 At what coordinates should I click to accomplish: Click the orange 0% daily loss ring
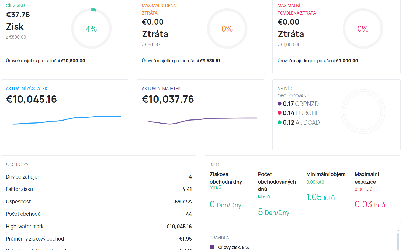(227, 29)
